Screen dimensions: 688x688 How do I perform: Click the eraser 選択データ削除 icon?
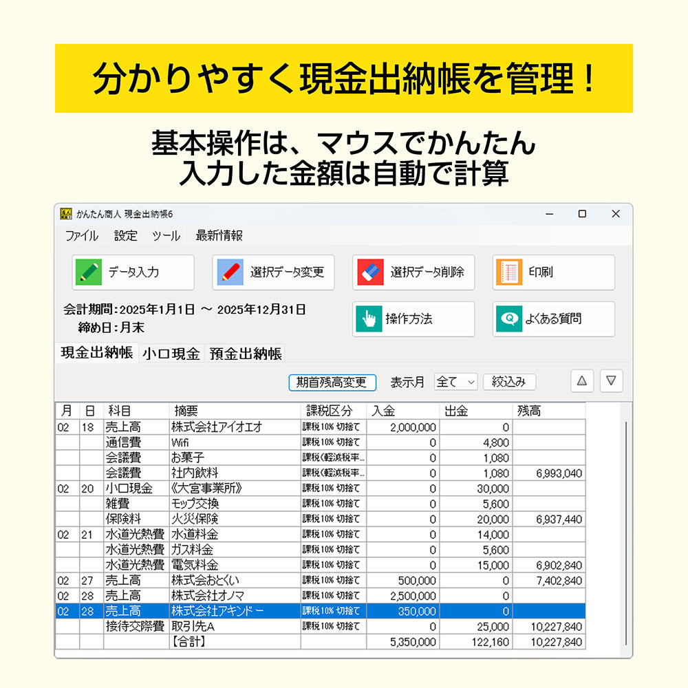pyautogui.click(x=370, y=272)
